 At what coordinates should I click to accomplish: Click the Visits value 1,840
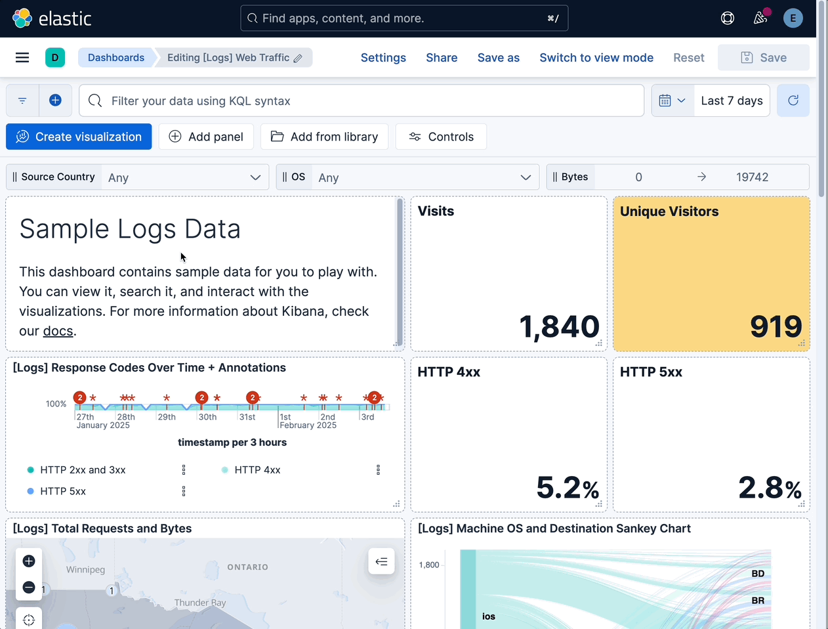[x=559, y=326]
